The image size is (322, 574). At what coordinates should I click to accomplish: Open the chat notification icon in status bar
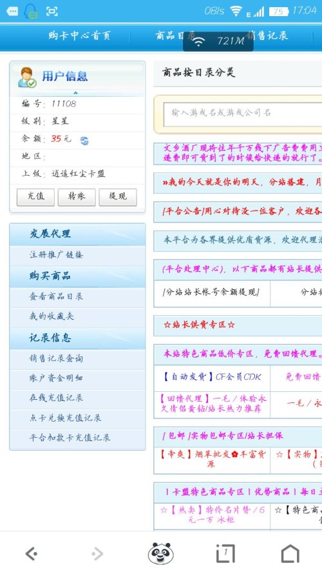pyautogui.click(x=12, y=11)
